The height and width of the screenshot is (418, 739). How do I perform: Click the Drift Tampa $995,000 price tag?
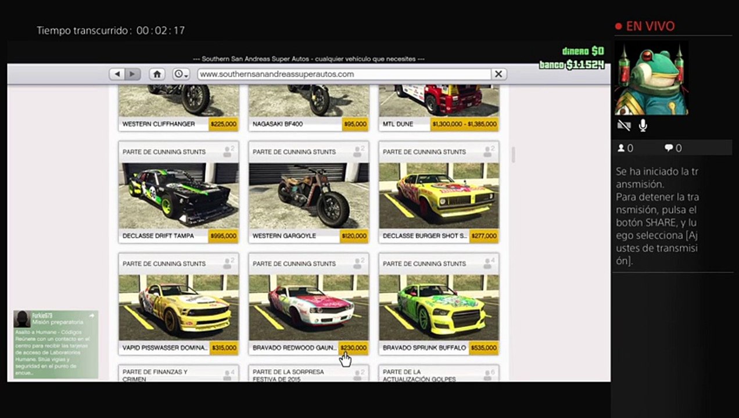point(224,236)
